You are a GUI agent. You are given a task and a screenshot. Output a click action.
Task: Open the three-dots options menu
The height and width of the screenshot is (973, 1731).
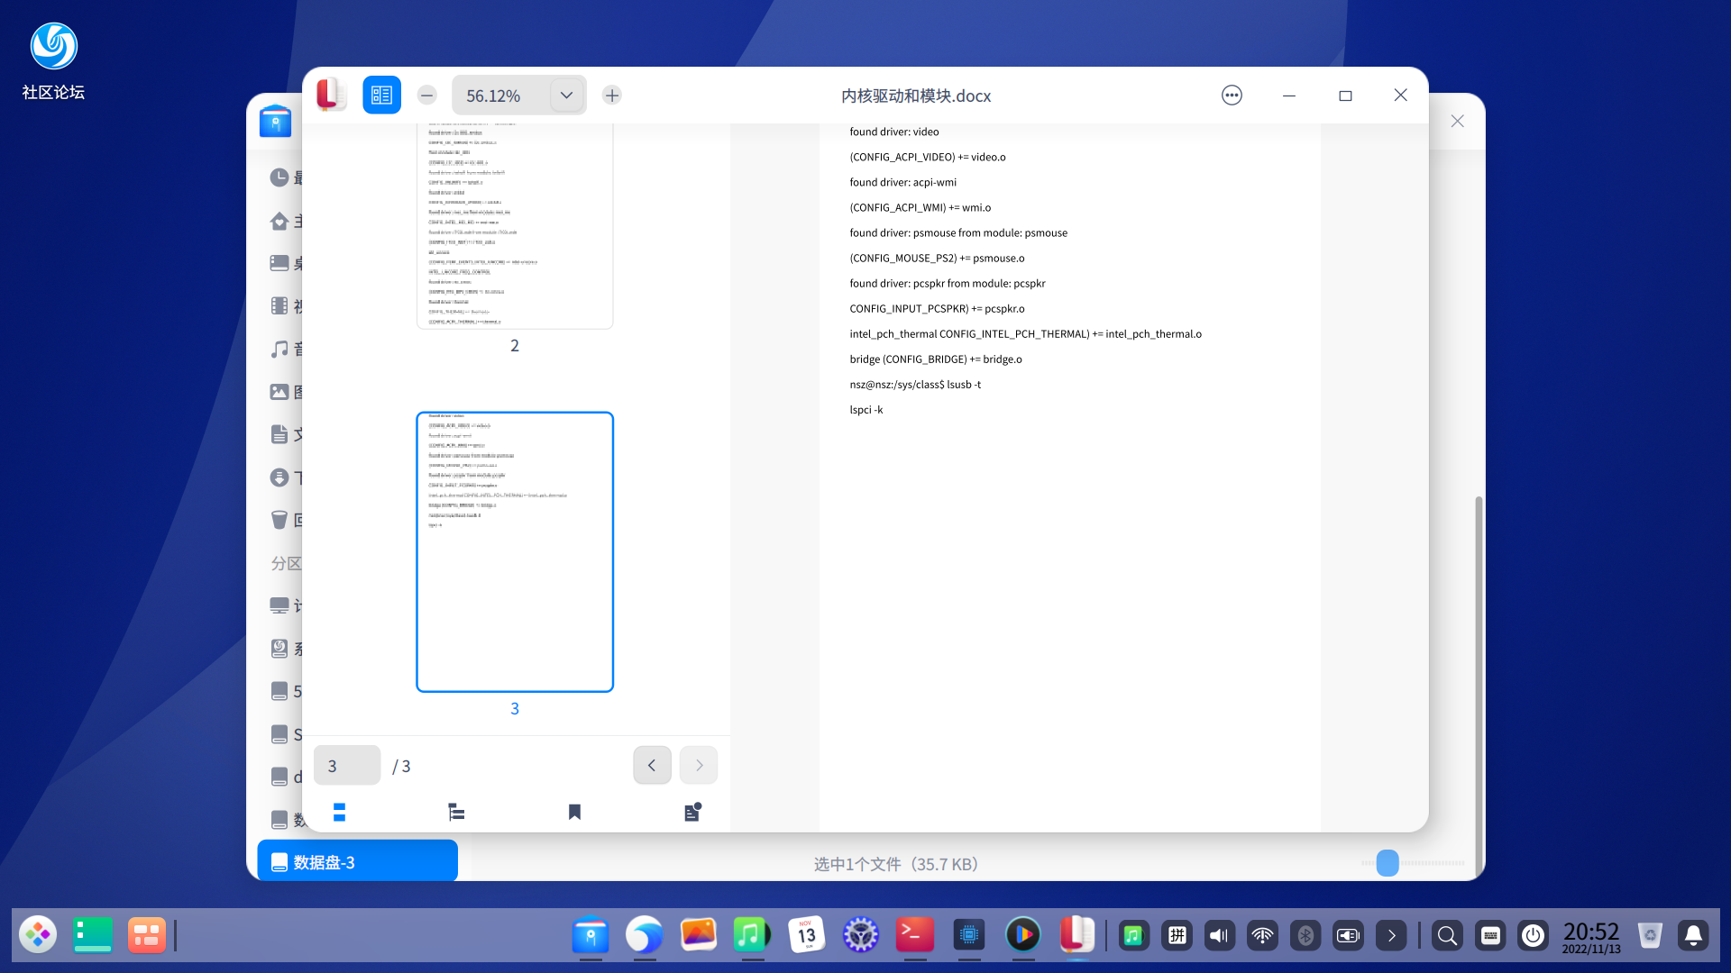point(1232,95)
